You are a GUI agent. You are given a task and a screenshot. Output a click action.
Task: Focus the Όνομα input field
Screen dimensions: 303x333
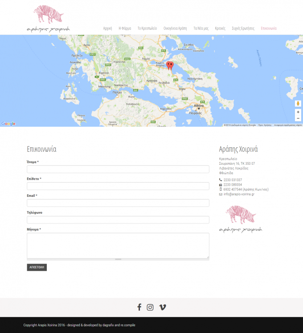(118, 169)
